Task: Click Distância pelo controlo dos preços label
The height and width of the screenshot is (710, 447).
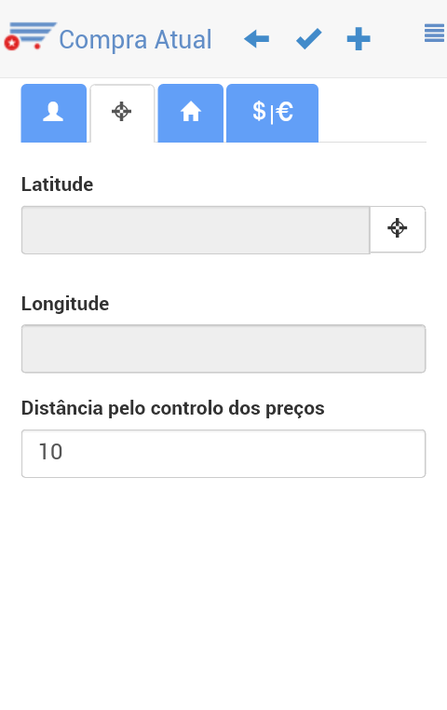Action: point(173,408)
